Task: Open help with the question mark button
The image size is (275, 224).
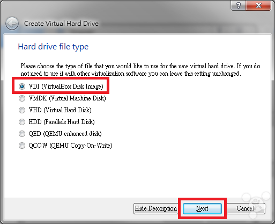Action: (239, 5)
